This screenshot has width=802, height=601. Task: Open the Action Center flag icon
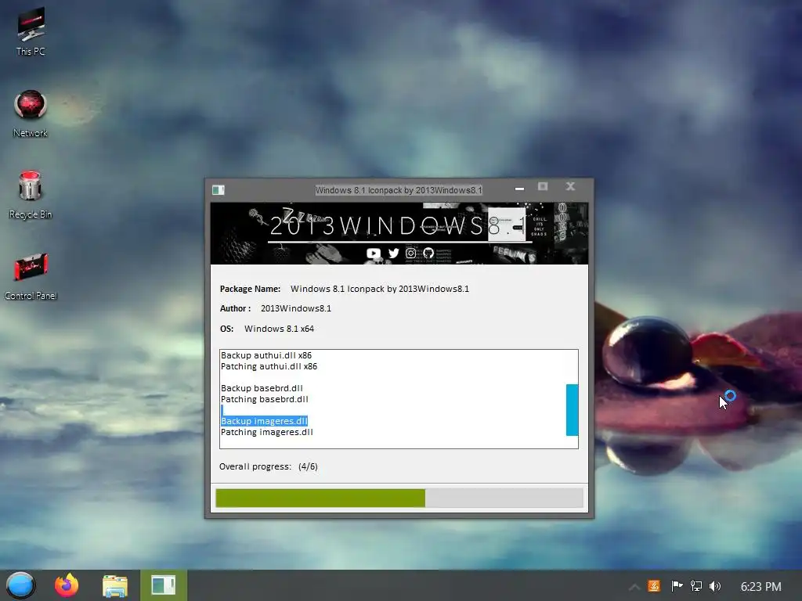(677, 586)
